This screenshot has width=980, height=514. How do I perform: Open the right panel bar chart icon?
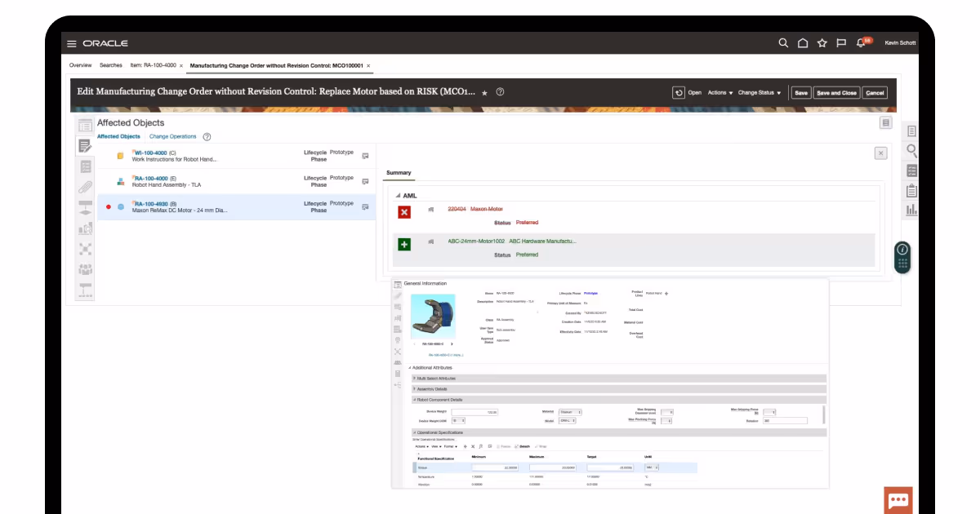click(x=911, y=210)
